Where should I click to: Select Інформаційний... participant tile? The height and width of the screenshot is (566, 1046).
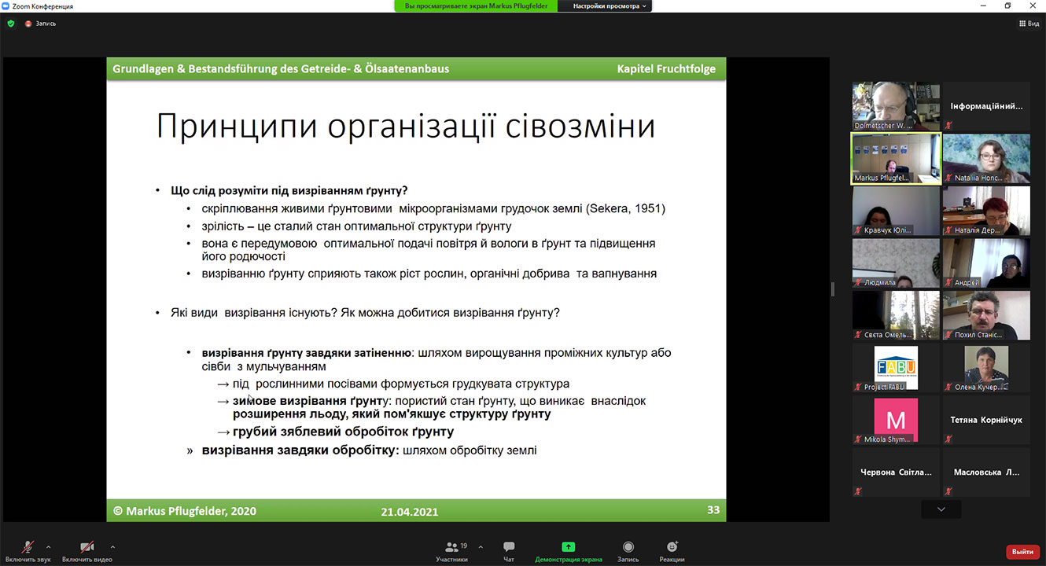tap(986, 106)
